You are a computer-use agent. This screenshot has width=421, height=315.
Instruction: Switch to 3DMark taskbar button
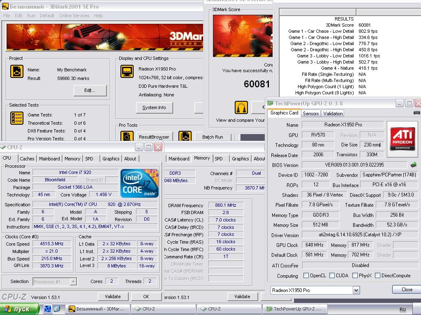(97, 309)
